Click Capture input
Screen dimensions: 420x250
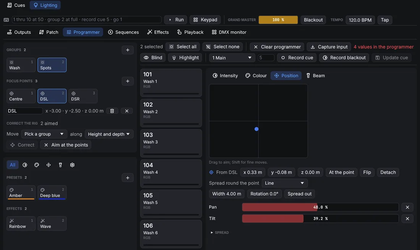coord(329,47)
